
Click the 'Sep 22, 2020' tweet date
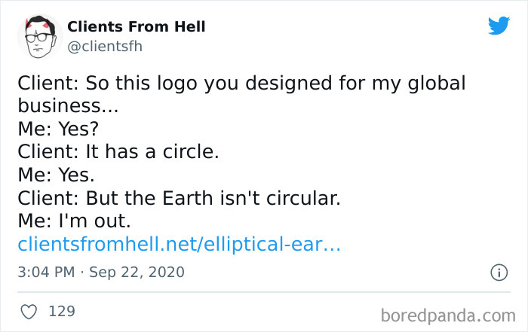tap(137, 272)
